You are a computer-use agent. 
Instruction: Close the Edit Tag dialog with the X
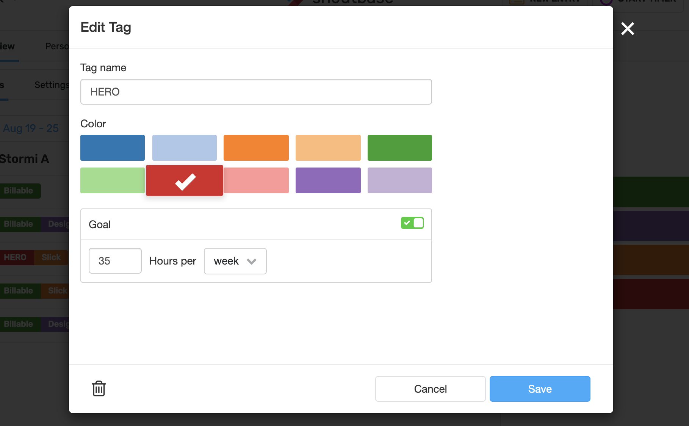(628, 28)
